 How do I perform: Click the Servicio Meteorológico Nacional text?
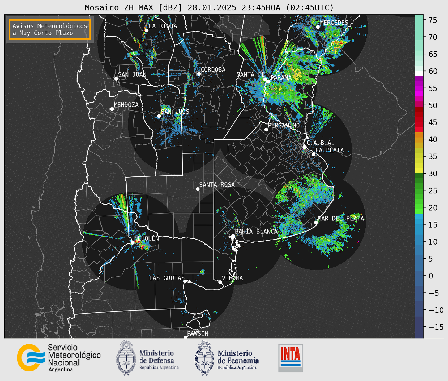click(74, 358)
